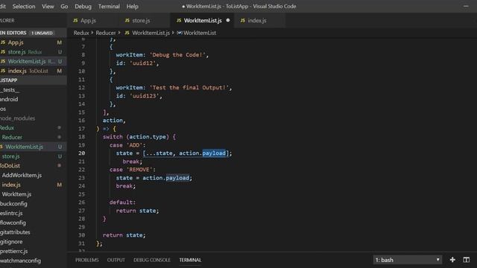Click the JS icon on store.js tab
477x268 pixels.
tap(127, 21)
